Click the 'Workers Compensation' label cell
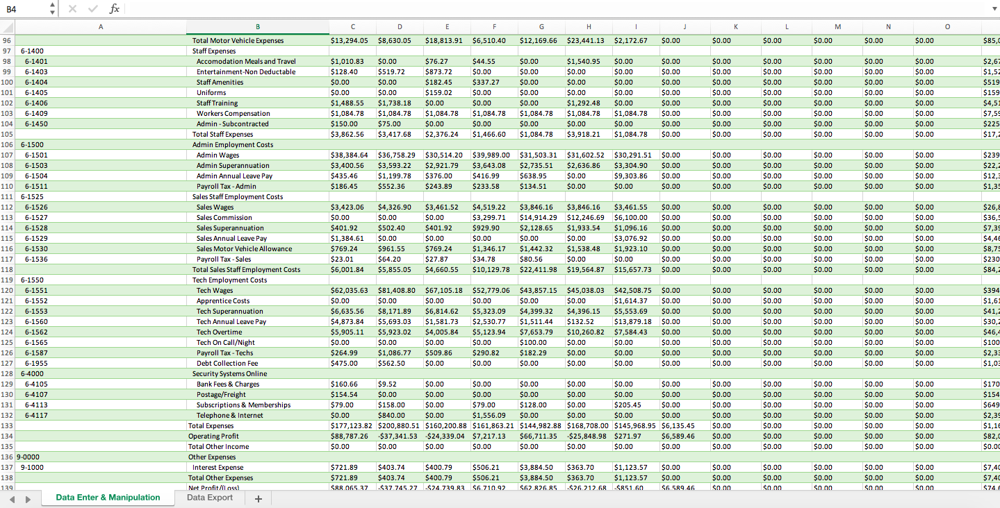 pos(258,114)
